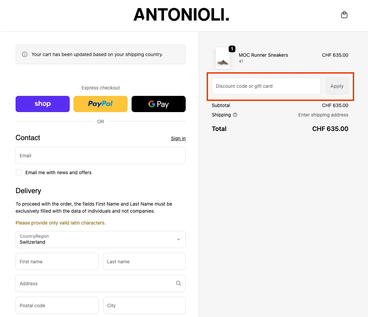Screen dimensions: 368x317
Task: Check out with Shop Pay
Action: [42, 104]
